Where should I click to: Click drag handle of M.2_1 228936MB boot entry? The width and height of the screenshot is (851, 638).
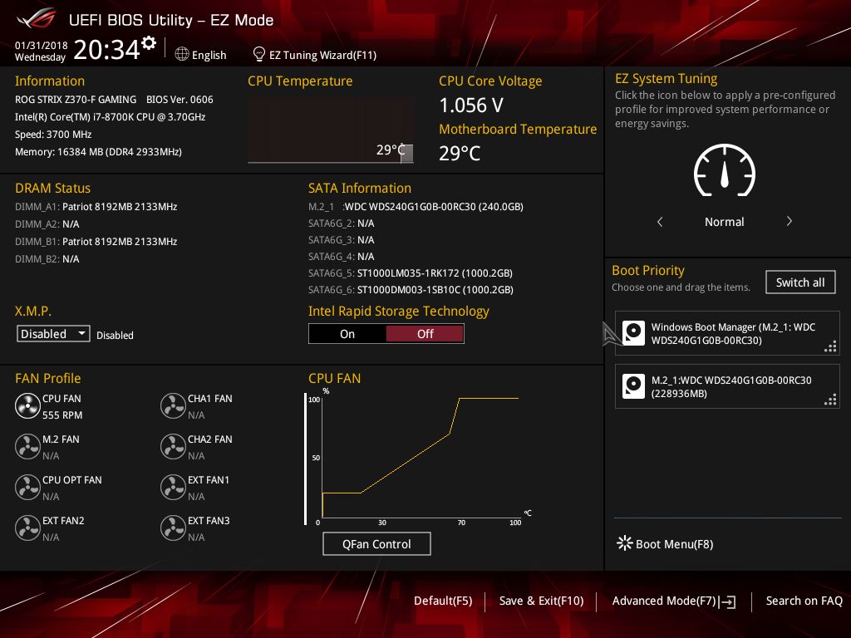pos(830,400)
